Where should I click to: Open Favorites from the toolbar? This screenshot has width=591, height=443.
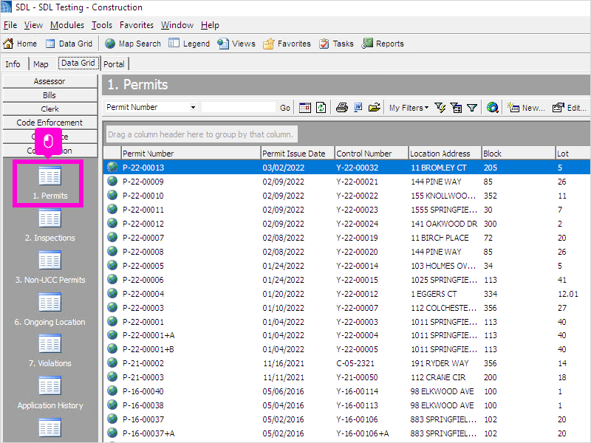(x=287, y=44)
